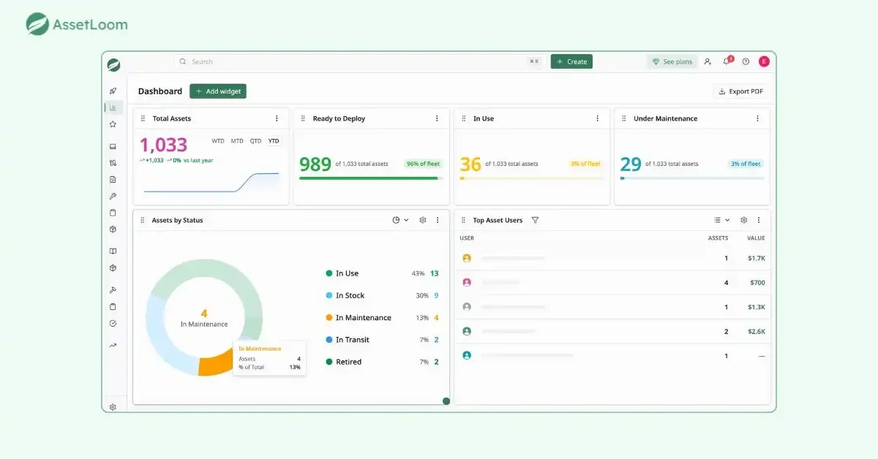Click the drag handle of Under Maintenance widget

623,118
